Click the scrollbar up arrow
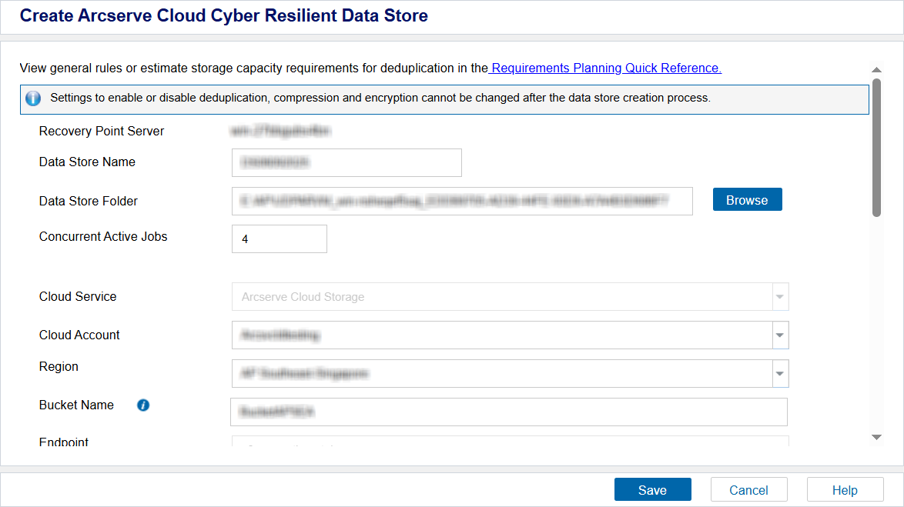The image size is (904, 507). pyautogui.click(x=876, y=70)
